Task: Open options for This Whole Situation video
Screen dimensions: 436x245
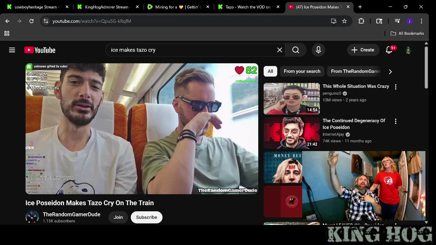Action: coord(395,87)
